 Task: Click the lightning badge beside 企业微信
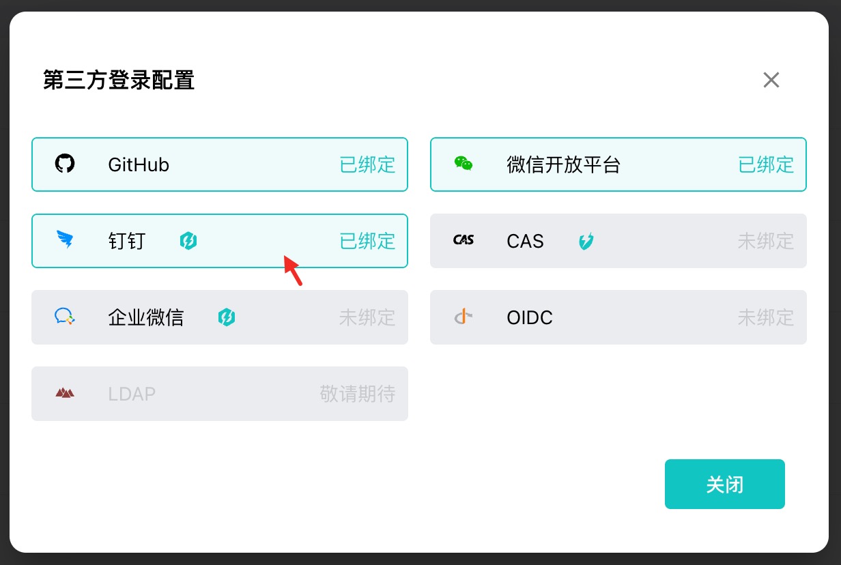pos(227,317)
